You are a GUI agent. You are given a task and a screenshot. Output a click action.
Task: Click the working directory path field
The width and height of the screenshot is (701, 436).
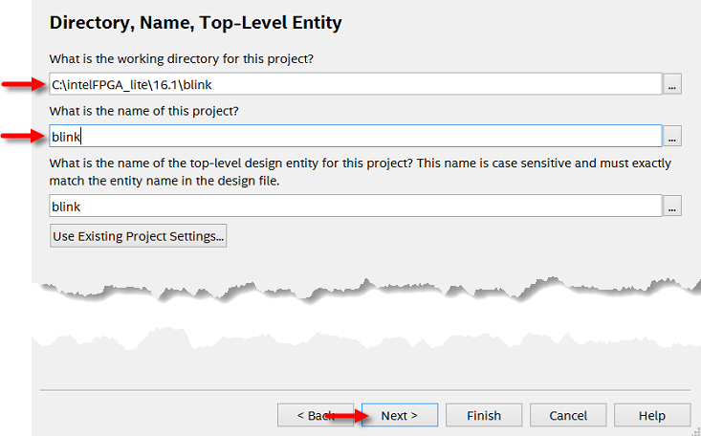(x=354, y=85)
